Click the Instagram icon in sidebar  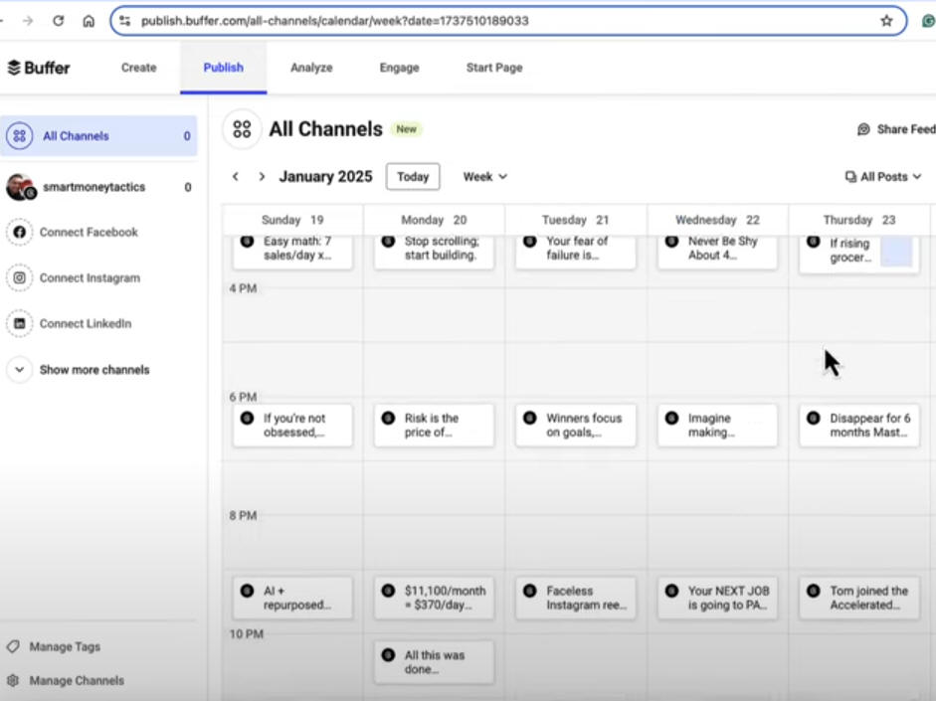(19, 278)
